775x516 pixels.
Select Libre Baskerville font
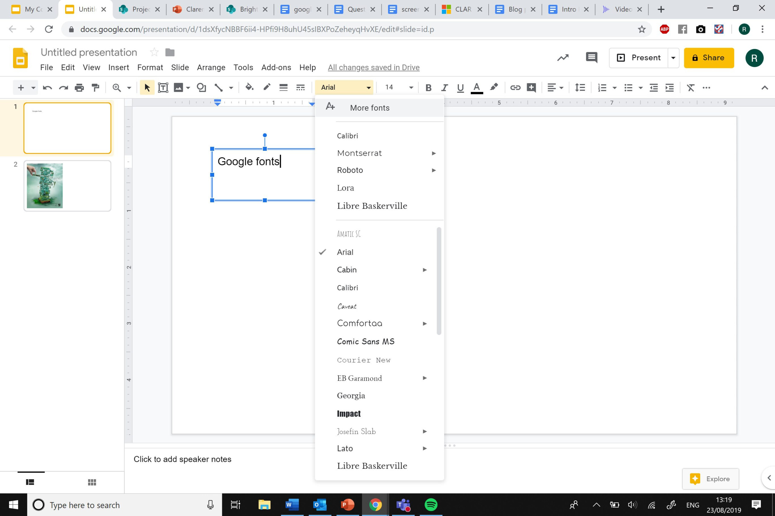pos(372,206)
